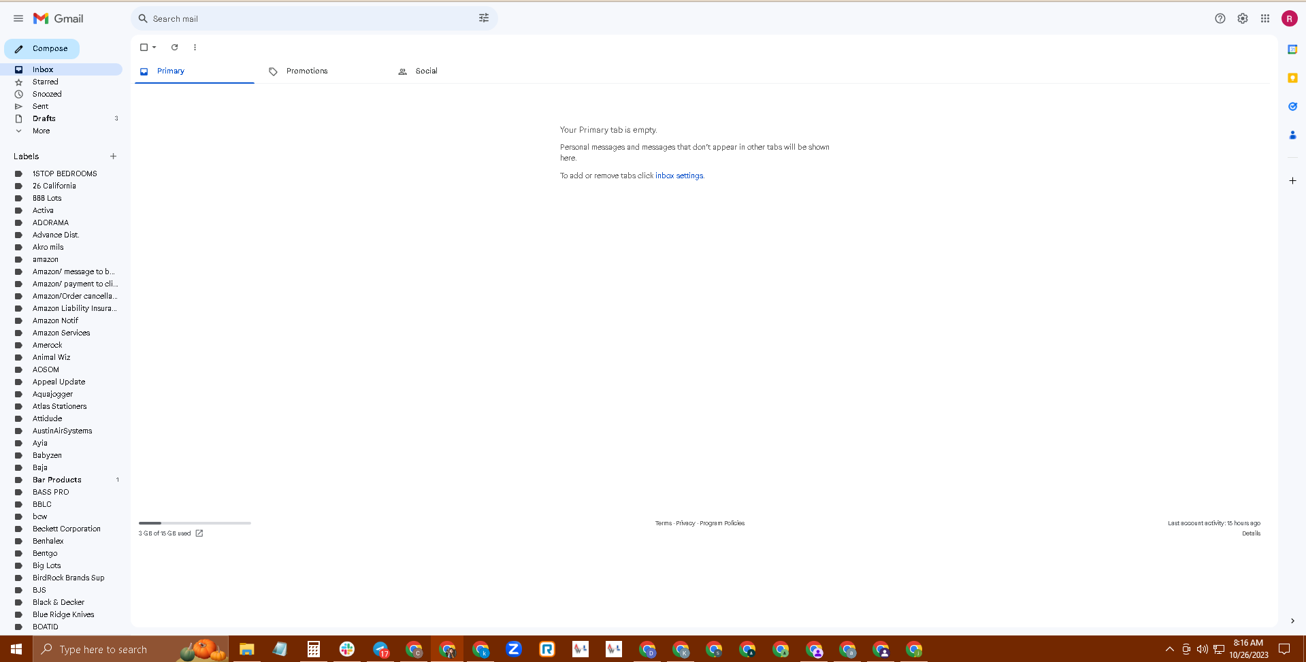Image resolution: width=1306 pixels, height=662 pixels.
Task: Refresh the inbox
Action: click(x=174, y=47)
